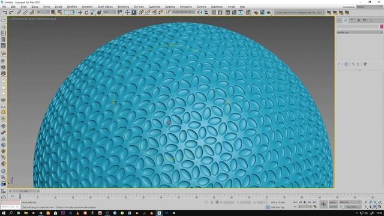Click the Edit Named Selection Sets icon

click(168, 12)
